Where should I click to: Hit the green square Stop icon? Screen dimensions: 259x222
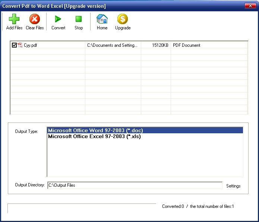pos(79,19)
